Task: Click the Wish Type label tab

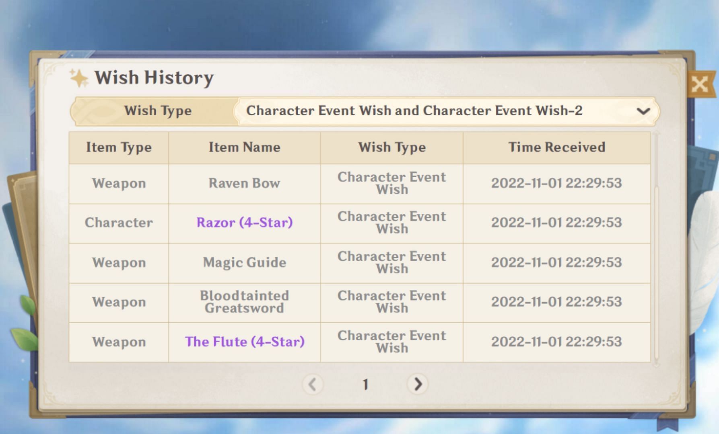Action: (157, 111)
